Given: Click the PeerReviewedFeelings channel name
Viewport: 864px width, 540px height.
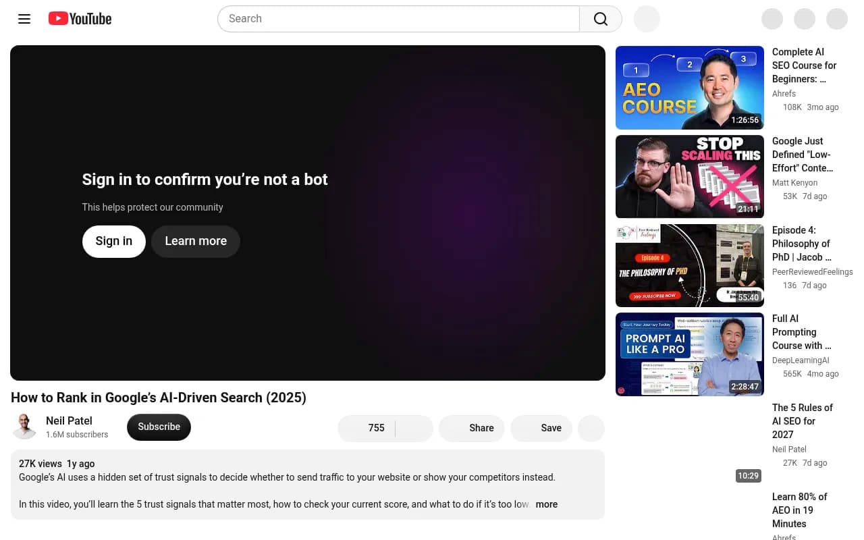Looking at the screenshot, I should [x=813, y=272].
